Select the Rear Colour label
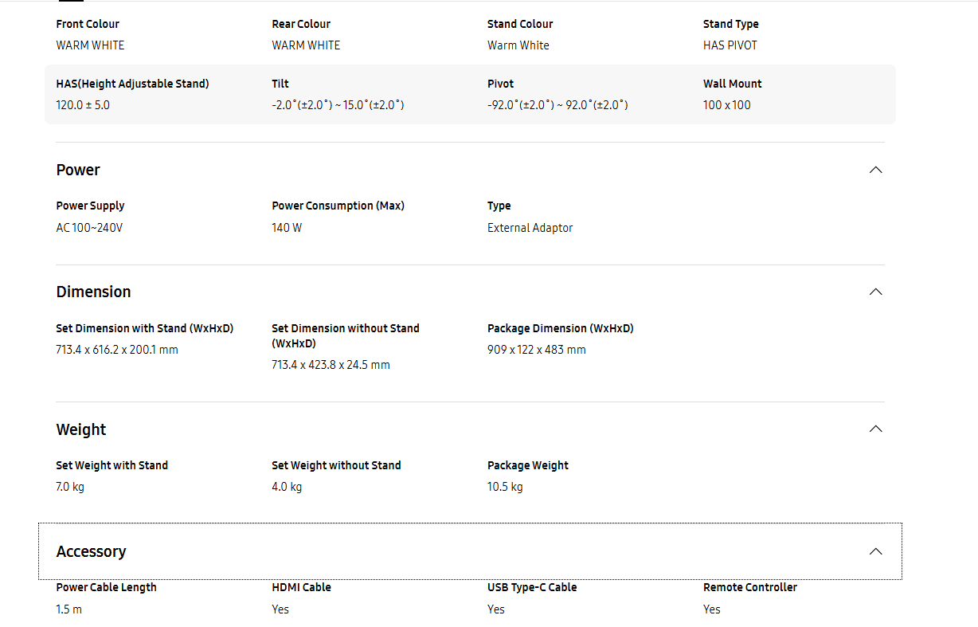Screen dimensions: 978x627 tap(301, 24)
